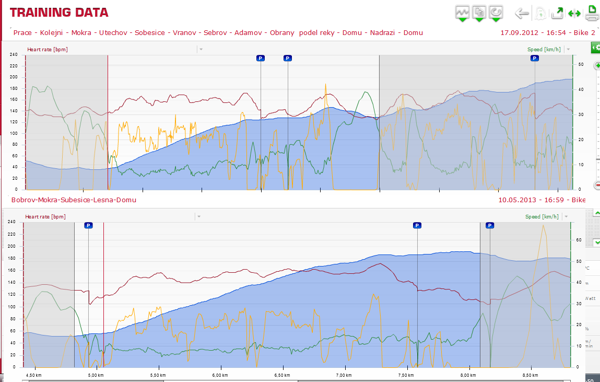This screenshot has width=600, height=382.
Task: Open the green settings gear panel tab
Action: click(595, 48)
